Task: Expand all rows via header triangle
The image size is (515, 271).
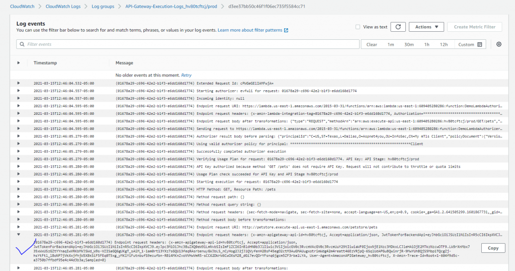Action: (19, 63)
